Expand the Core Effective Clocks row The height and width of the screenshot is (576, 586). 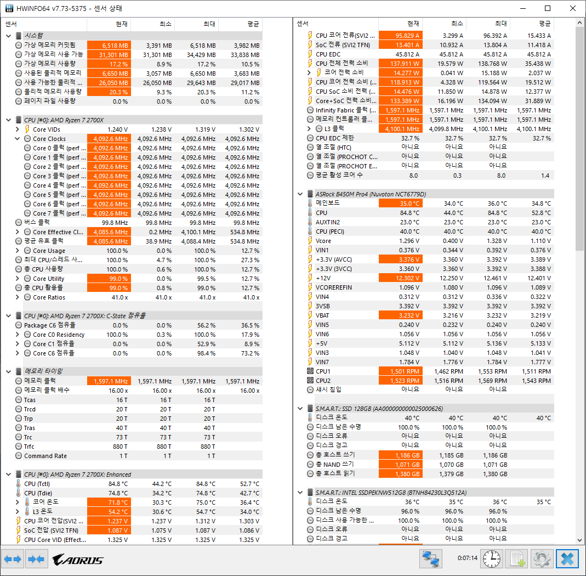click(17, 232)
